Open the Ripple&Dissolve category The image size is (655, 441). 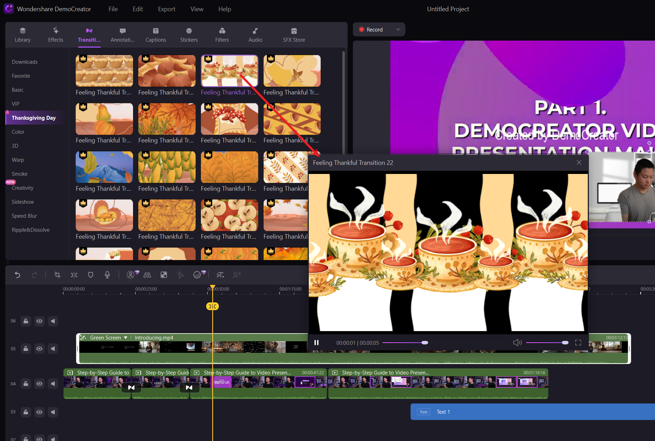[x=31, y=230]
